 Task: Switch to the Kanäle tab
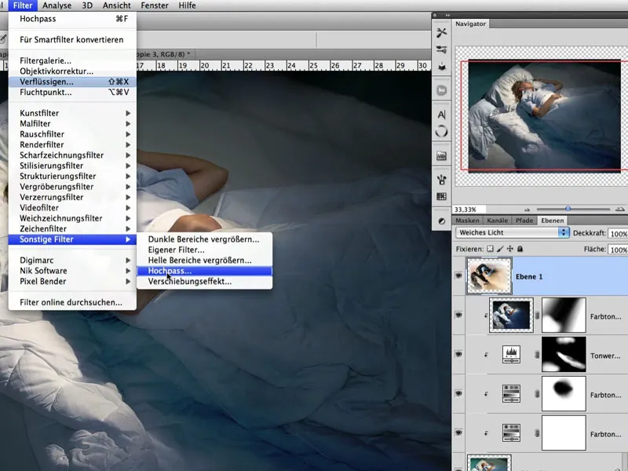point(495,221)
